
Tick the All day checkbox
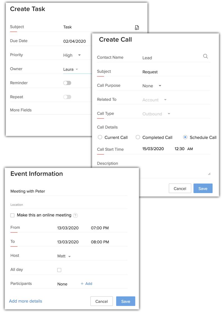pyautogui.click(x=59, y=270)
